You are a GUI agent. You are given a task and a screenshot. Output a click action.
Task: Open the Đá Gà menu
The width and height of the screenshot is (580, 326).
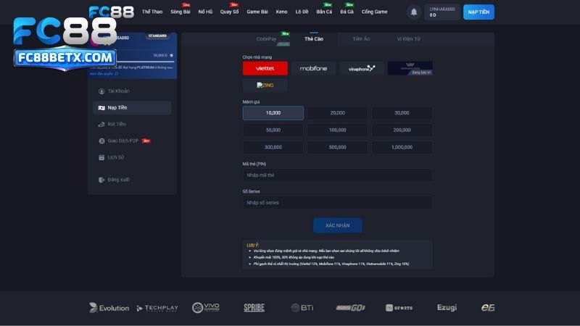click(347, 12)
